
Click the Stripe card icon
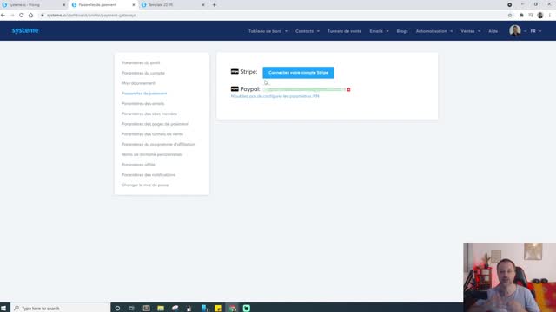(235, 71)
